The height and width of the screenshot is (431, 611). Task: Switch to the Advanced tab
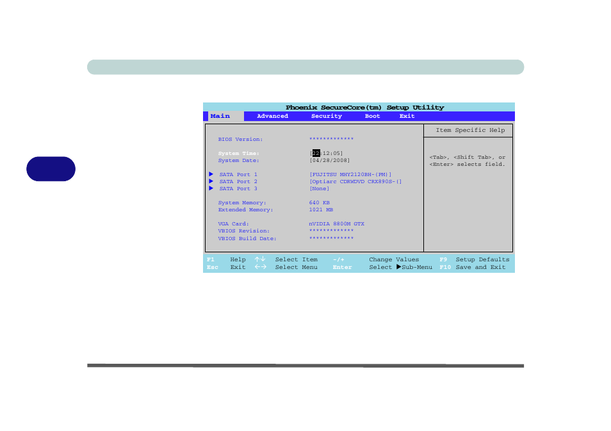click(x=272, y=117)
